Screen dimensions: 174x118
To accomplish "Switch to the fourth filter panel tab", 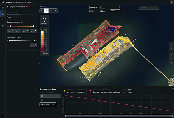I will point(20,13).
